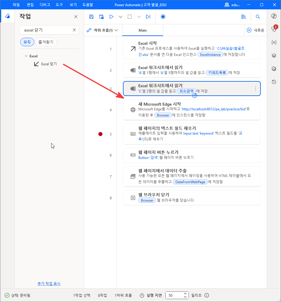This screenshot has width=281, height=302.
Task: Open the asset library icon
Action: [x=244, y=17]
